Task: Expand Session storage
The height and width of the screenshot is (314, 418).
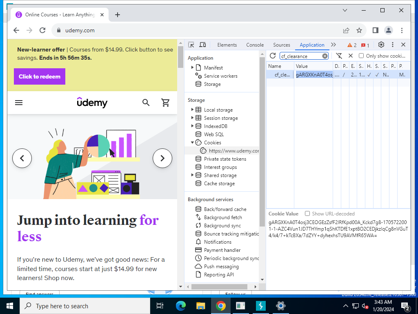Action: pos(192,118)
